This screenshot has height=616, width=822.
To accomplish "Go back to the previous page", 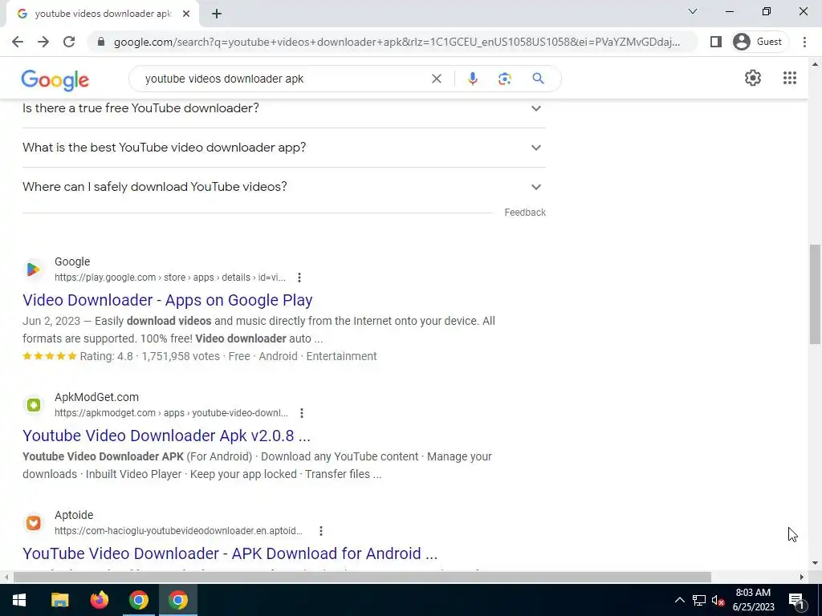I will point(18,42).
